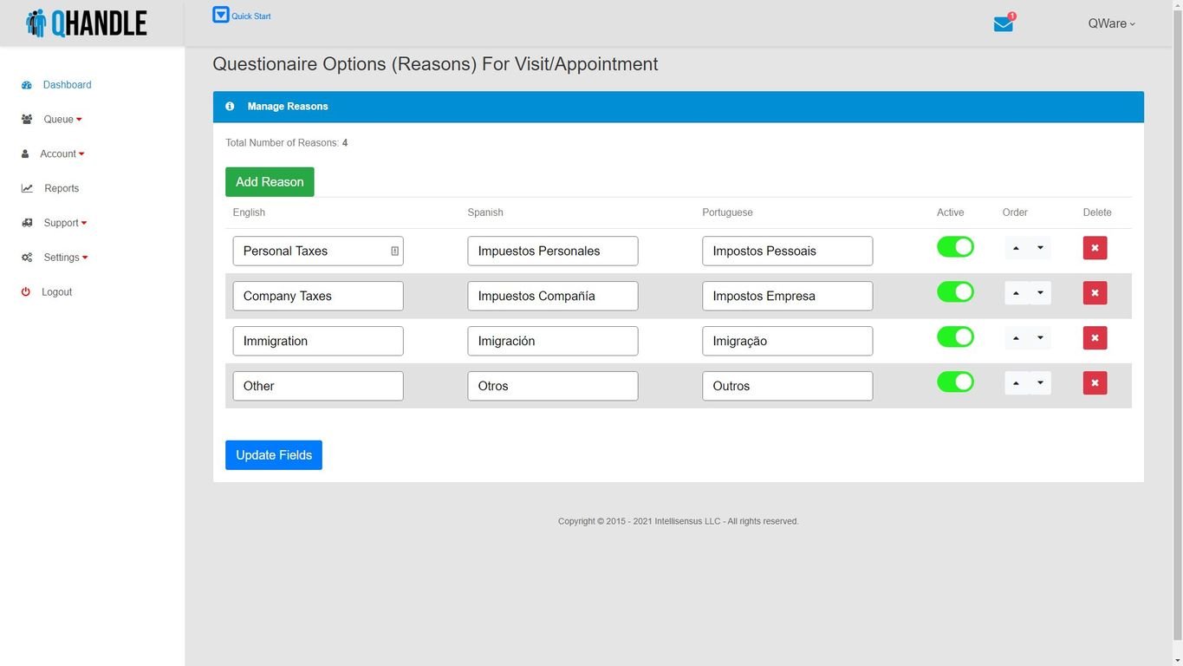The height and width of the screenshot is (666, 1183).
Task: Move the Other reason up
Action: coord(1016,383)
